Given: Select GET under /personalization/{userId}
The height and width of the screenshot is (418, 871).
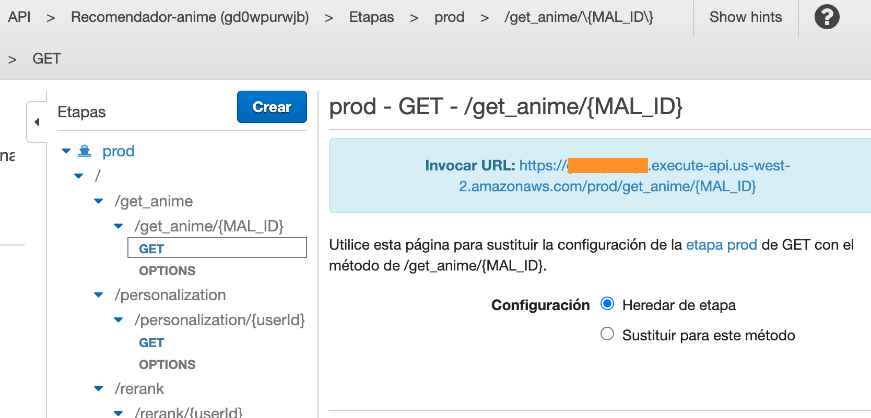Looking at the screenshot, I should click(151, 343).
